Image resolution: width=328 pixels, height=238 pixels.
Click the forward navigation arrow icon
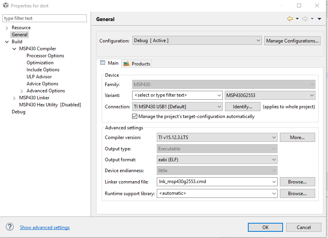click(305, 19)
